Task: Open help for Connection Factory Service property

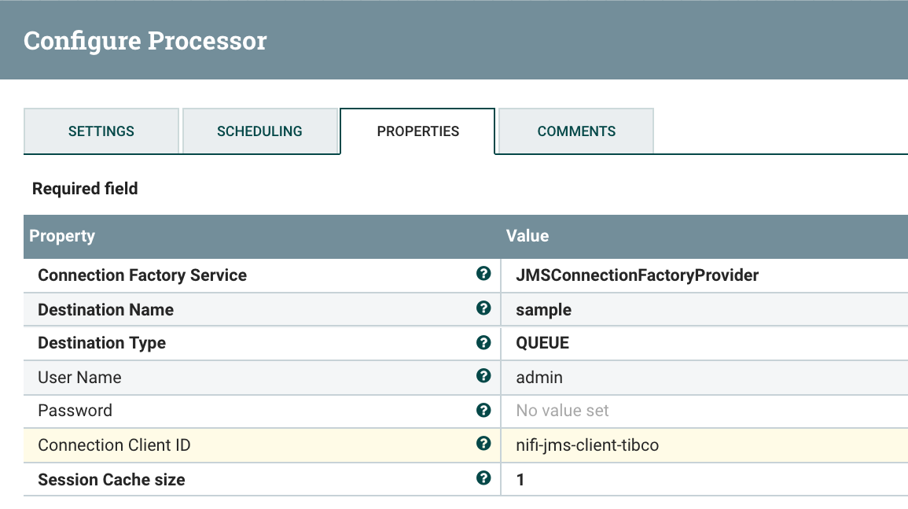Action: (483, 274)
